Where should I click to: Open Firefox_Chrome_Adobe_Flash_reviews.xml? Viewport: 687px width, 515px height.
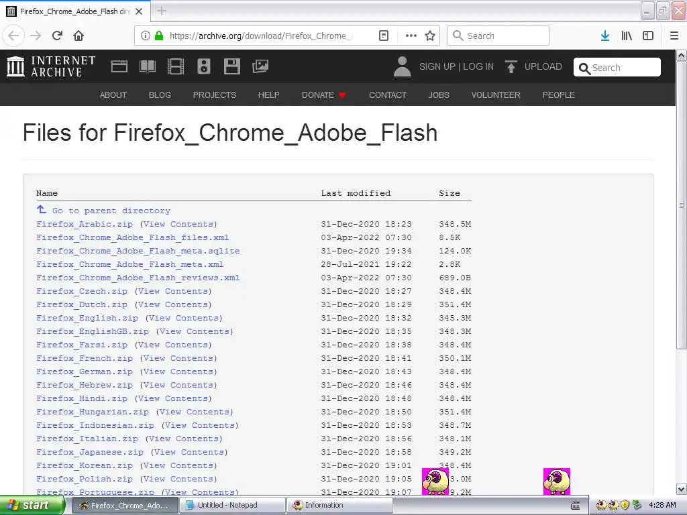click(138, 278)
